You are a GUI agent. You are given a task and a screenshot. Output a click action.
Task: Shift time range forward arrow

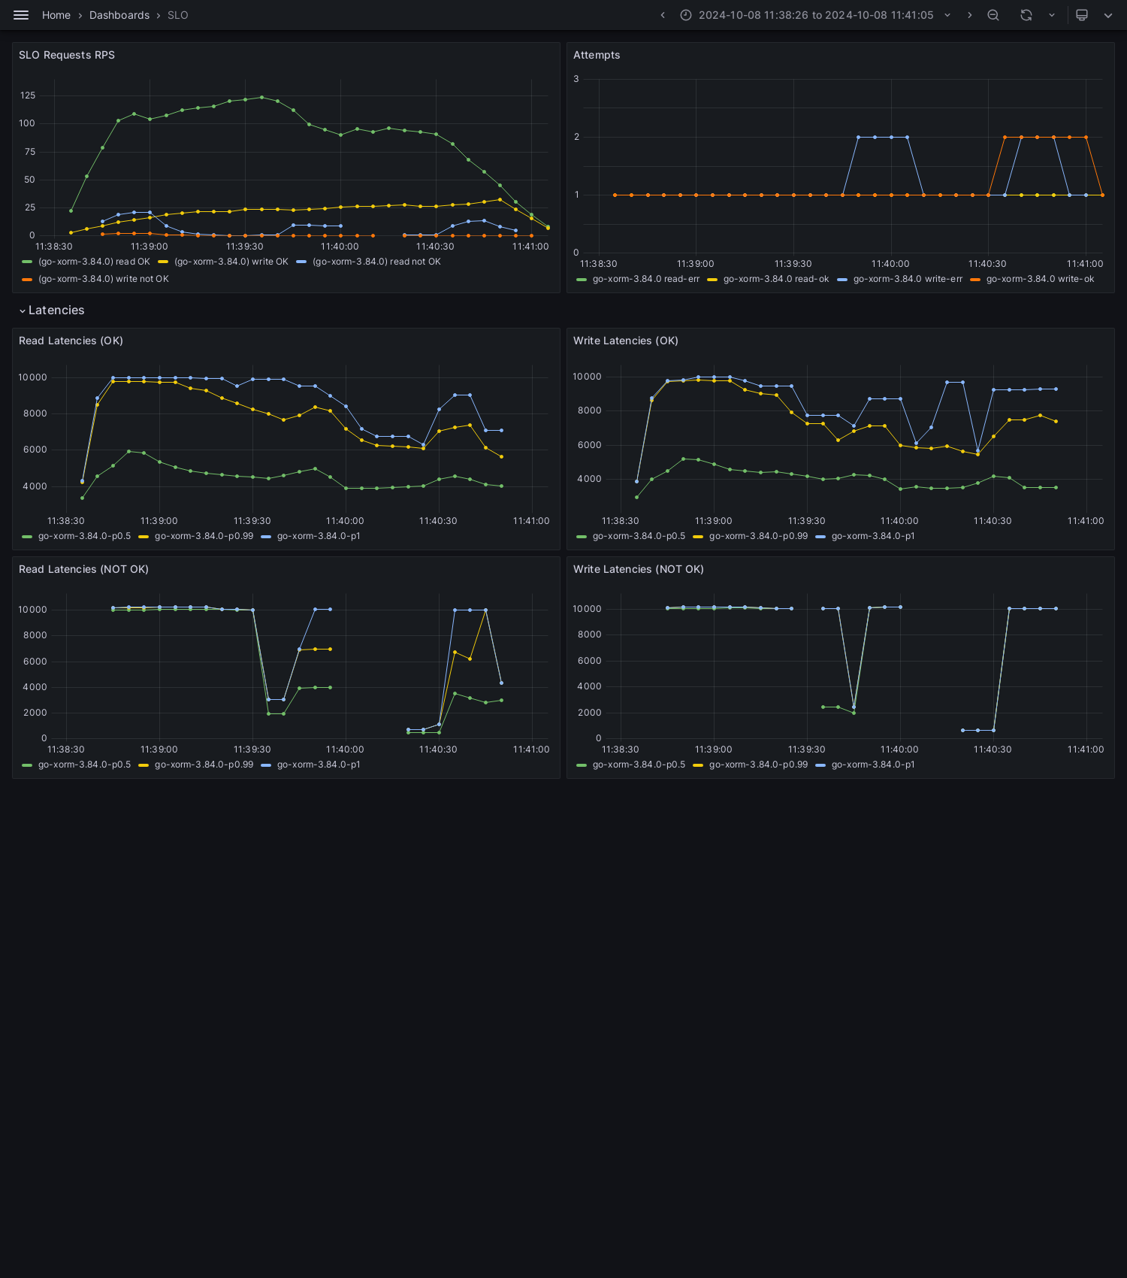[x=970, y=15]
